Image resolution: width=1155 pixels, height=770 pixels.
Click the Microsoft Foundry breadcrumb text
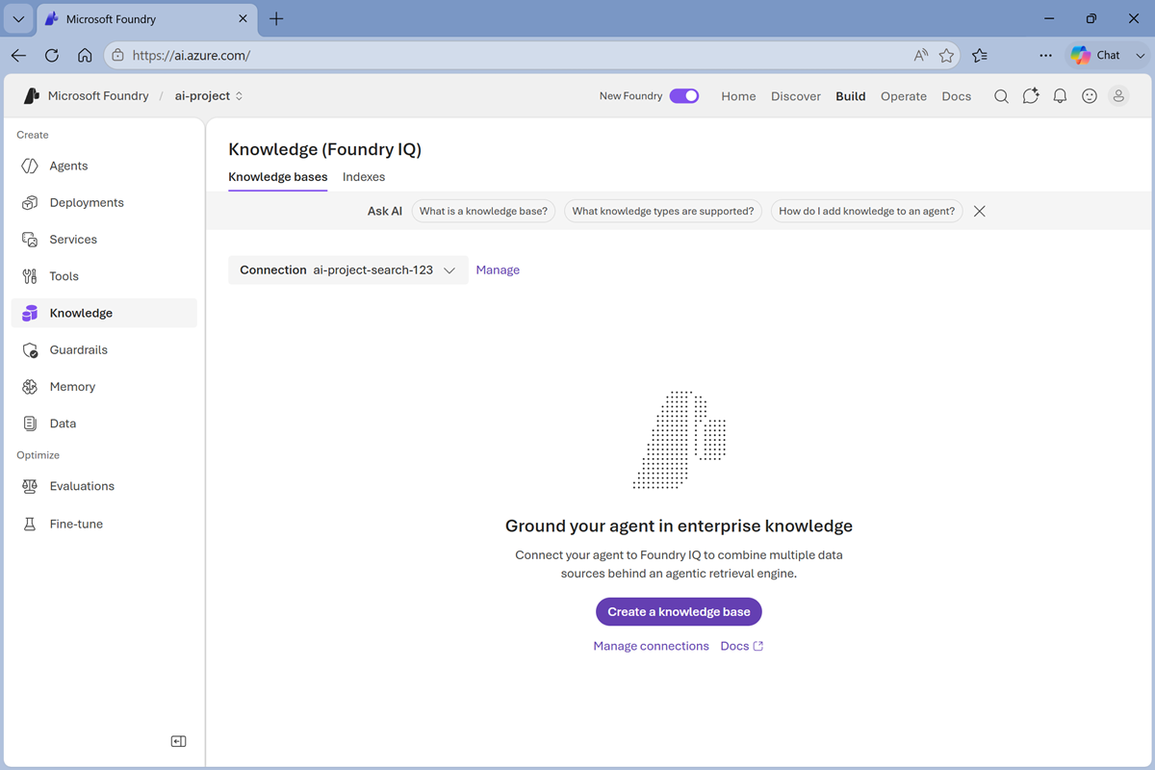coord(98,96)
